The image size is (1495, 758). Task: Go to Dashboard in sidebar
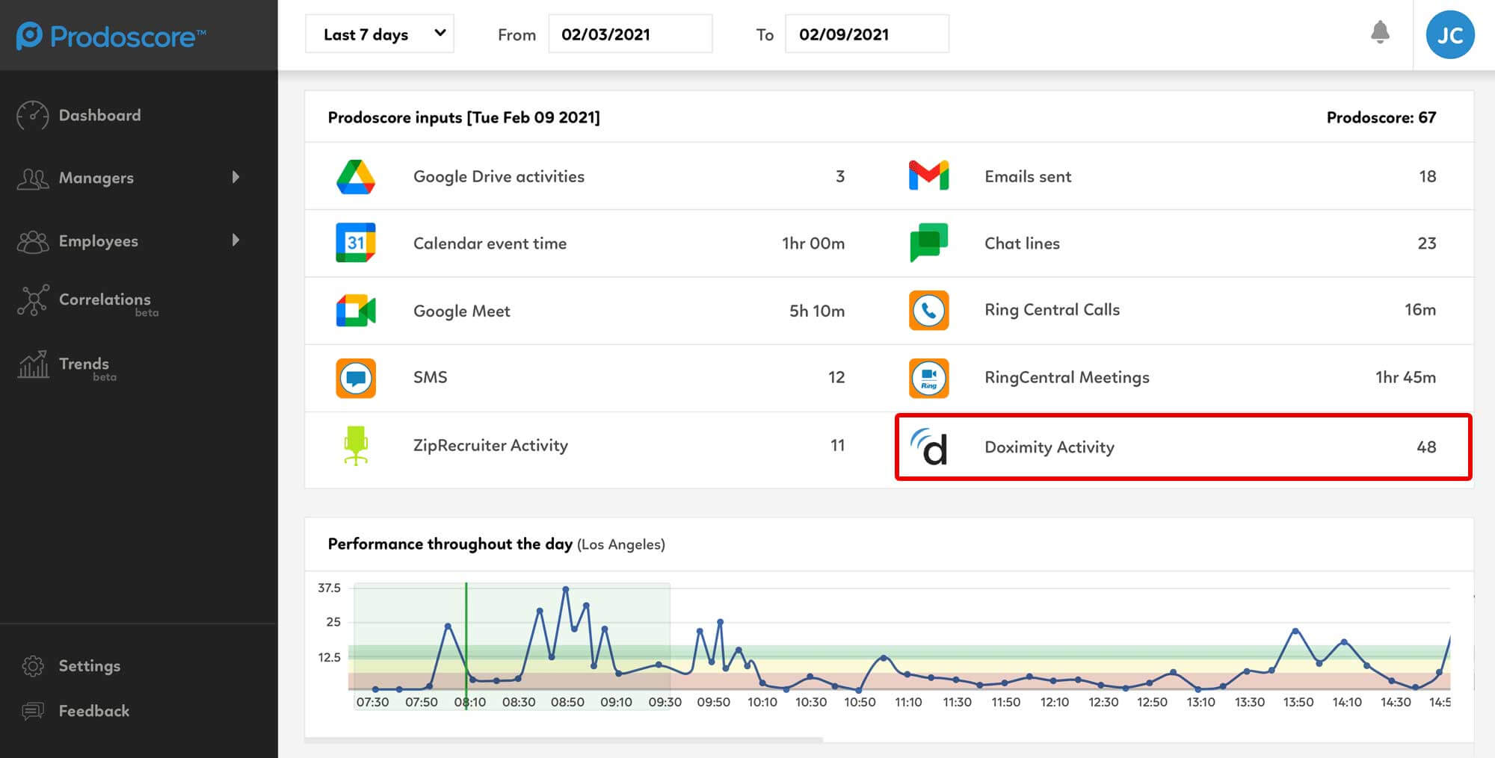pos(99,116)
